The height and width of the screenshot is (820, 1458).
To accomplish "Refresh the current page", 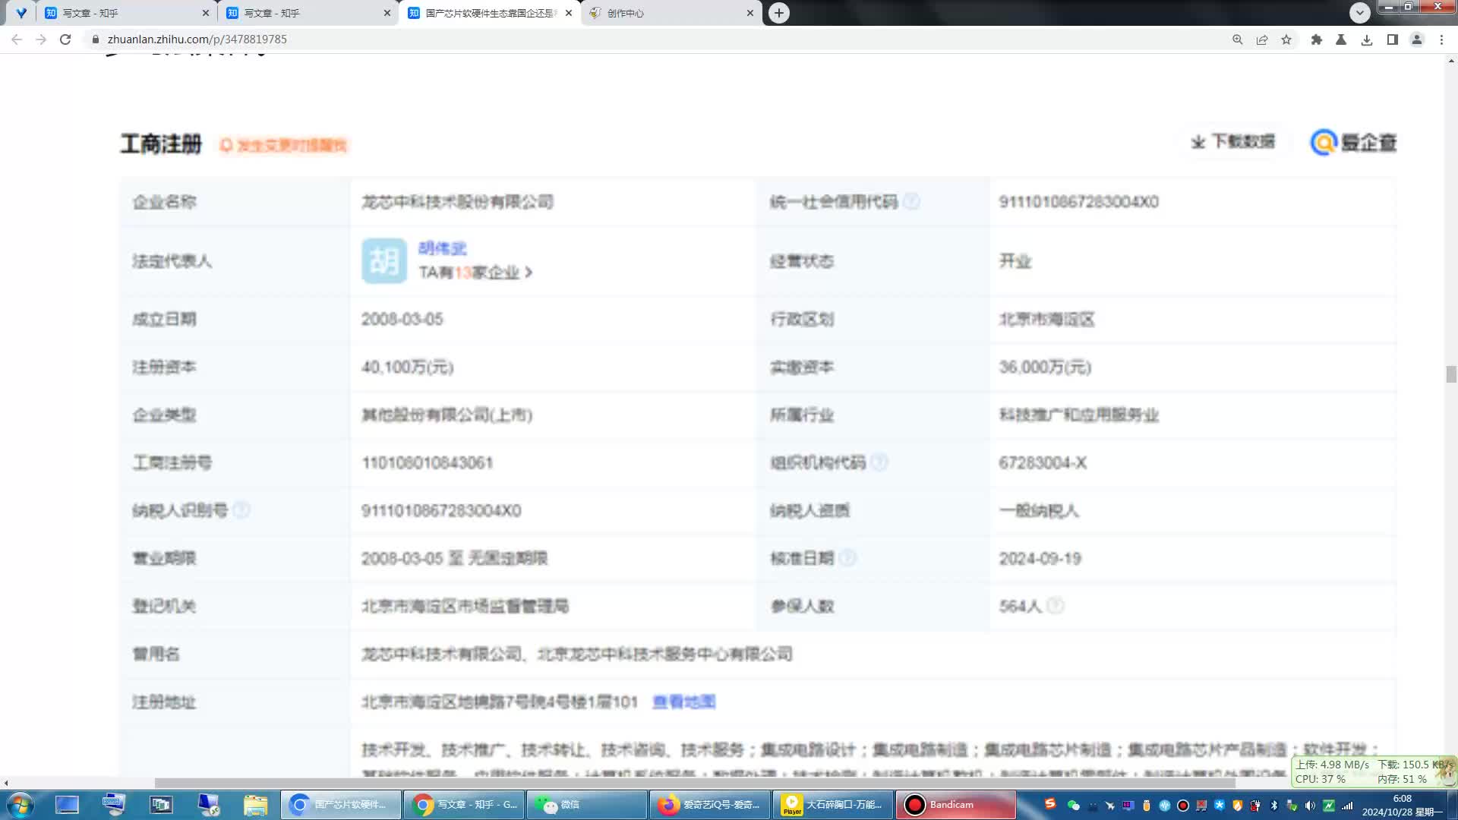I will coord(66,39).
